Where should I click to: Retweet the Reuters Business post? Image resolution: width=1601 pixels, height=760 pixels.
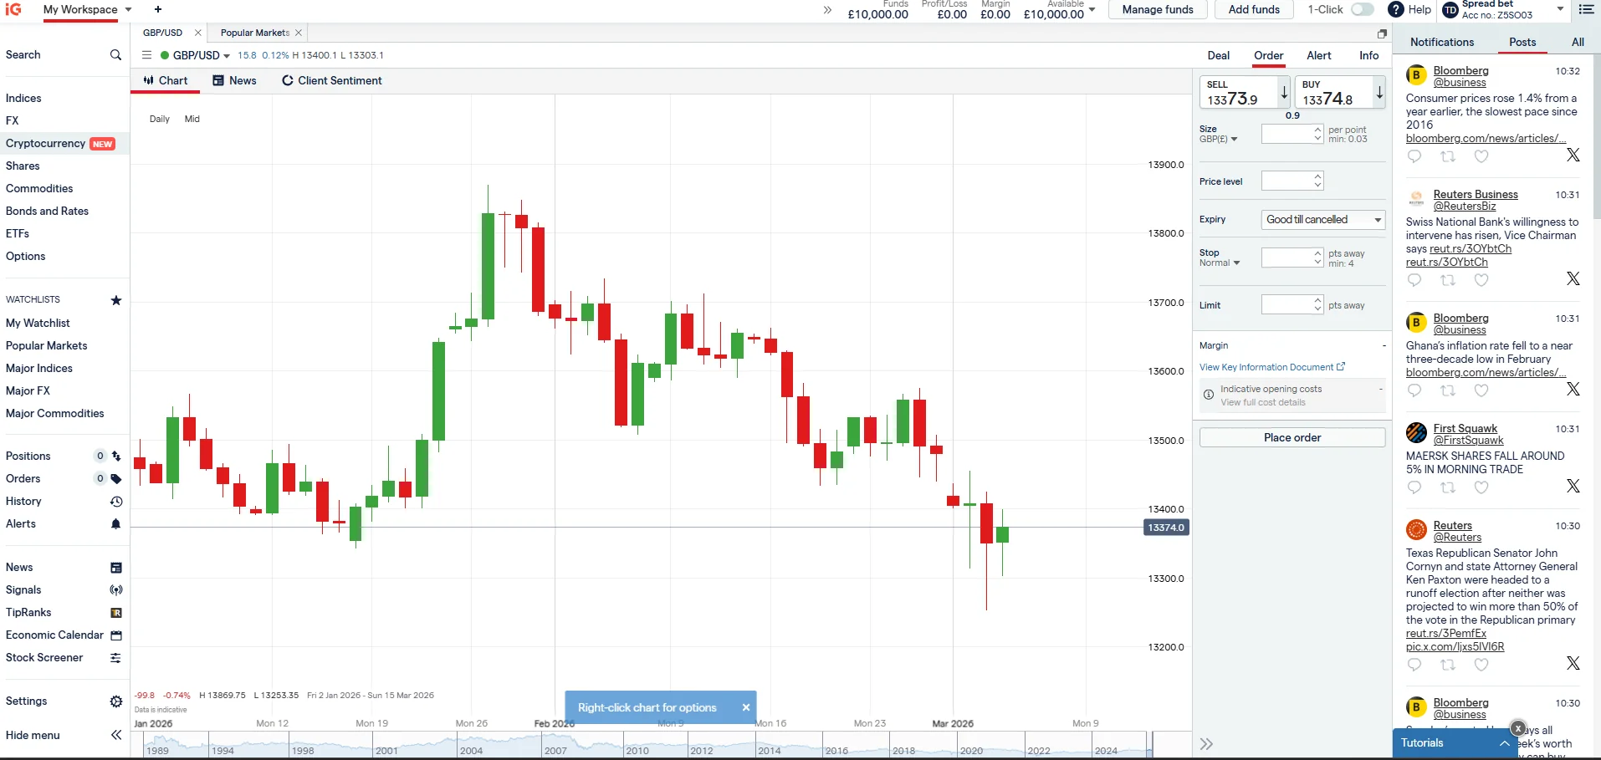click(x=1449, y=280)
